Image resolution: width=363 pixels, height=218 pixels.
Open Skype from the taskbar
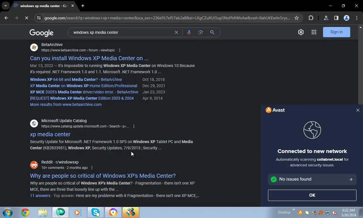[x=96, y=212]
